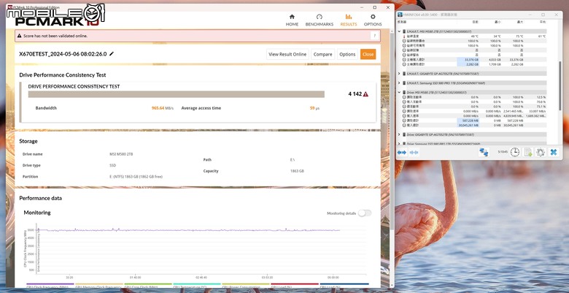Maximize the HWiNFO64 sensor window
The image size is (569, 293).
tap(543, 15)
